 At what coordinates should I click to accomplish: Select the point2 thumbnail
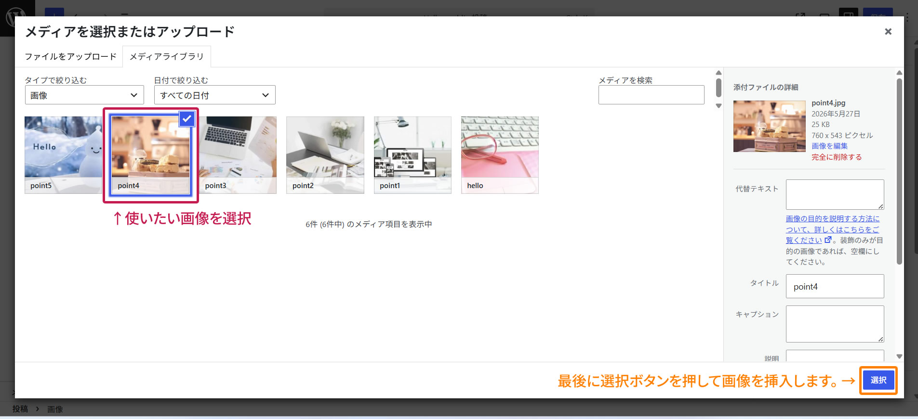pyautogui.click(x=325, y=155)
